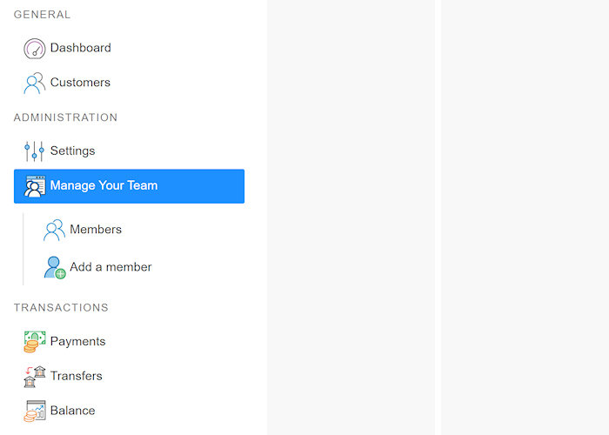Collapse the Manage Your Team section
Image resolution: width=609 pixels, height=435 pixels.
[x=129, y=186]
